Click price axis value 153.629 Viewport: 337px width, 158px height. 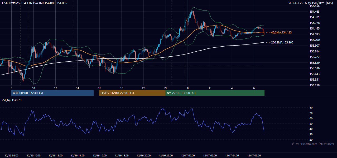[x=315, y=63]
